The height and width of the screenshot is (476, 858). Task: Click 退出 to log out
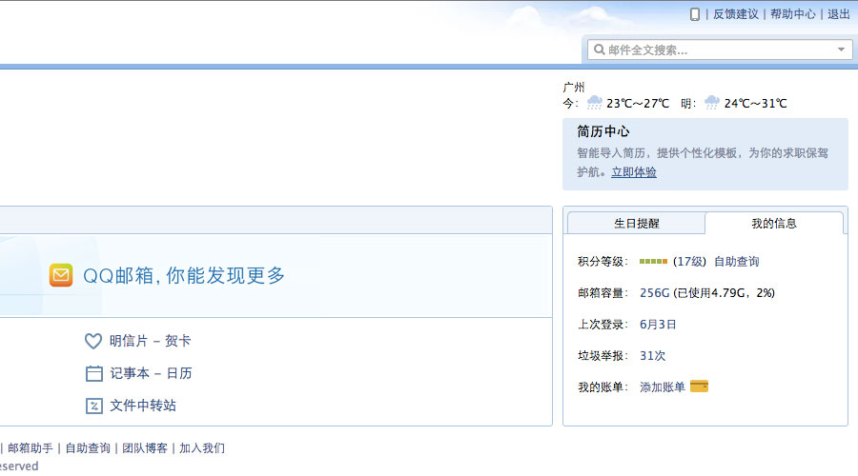838,14
